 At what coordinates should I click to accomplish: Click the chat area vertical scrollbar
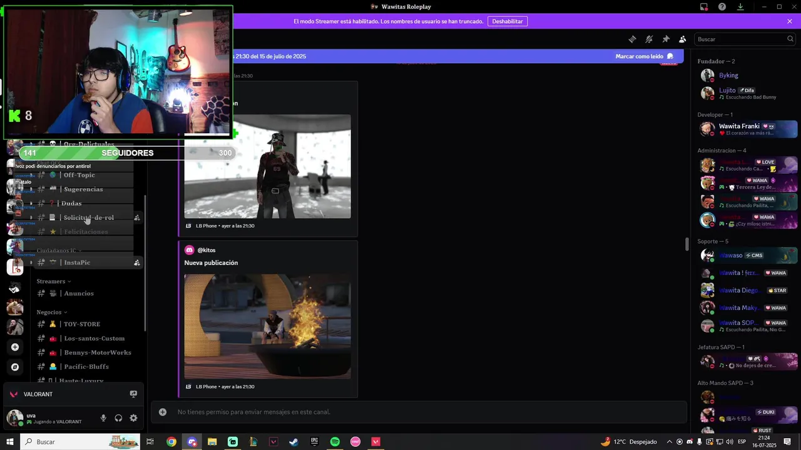(688, 244)
